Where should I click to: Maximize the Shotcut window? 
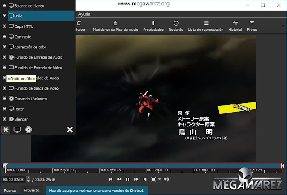[263, 5]
